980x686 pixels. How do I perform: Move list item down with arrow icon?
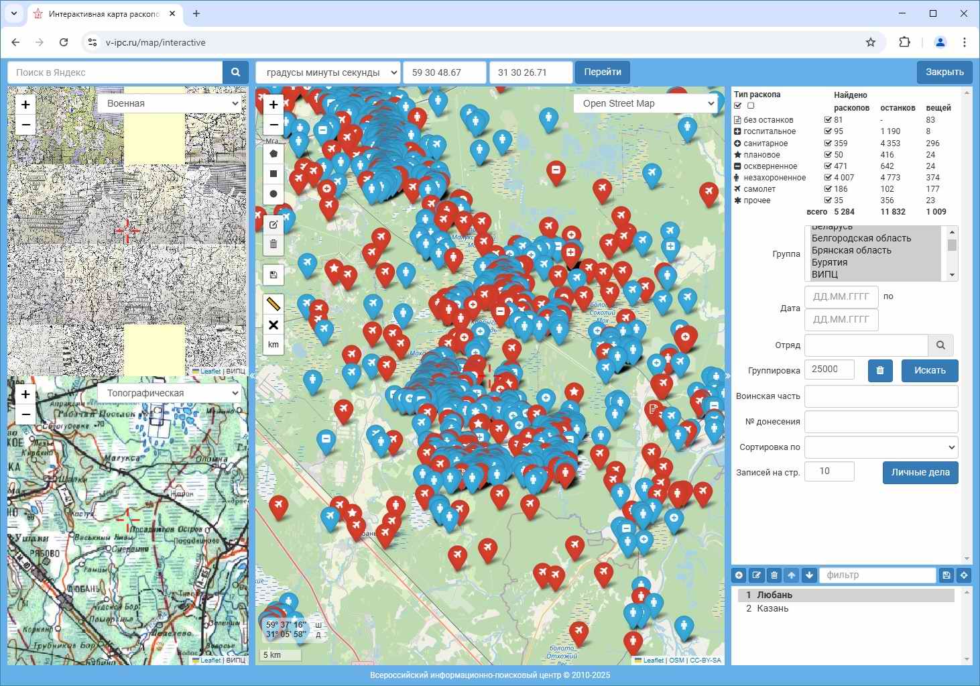pos(809,575)
